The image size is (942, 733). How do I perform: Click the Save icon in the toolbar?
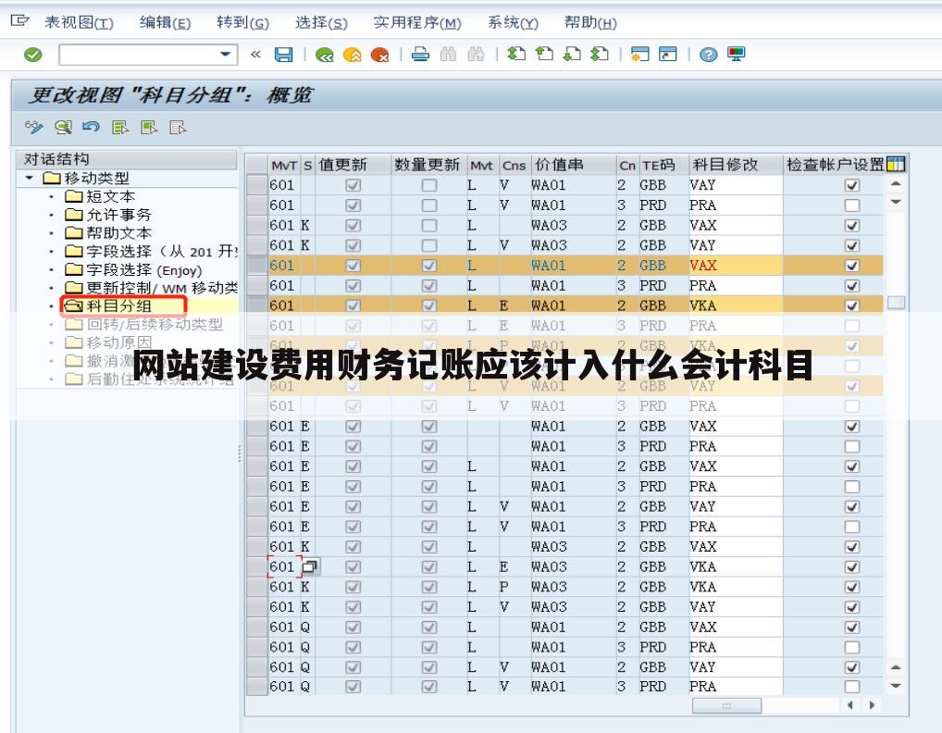click(285, 54)
